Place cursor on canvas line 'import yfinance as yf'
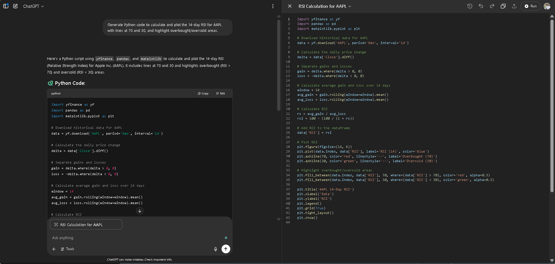This screenshot has width=555, height=264. (x=318, y=19)
